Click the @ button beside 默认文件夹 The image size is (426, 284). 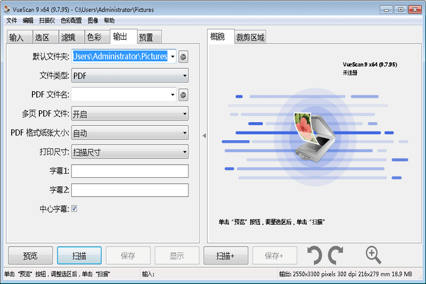183,57
